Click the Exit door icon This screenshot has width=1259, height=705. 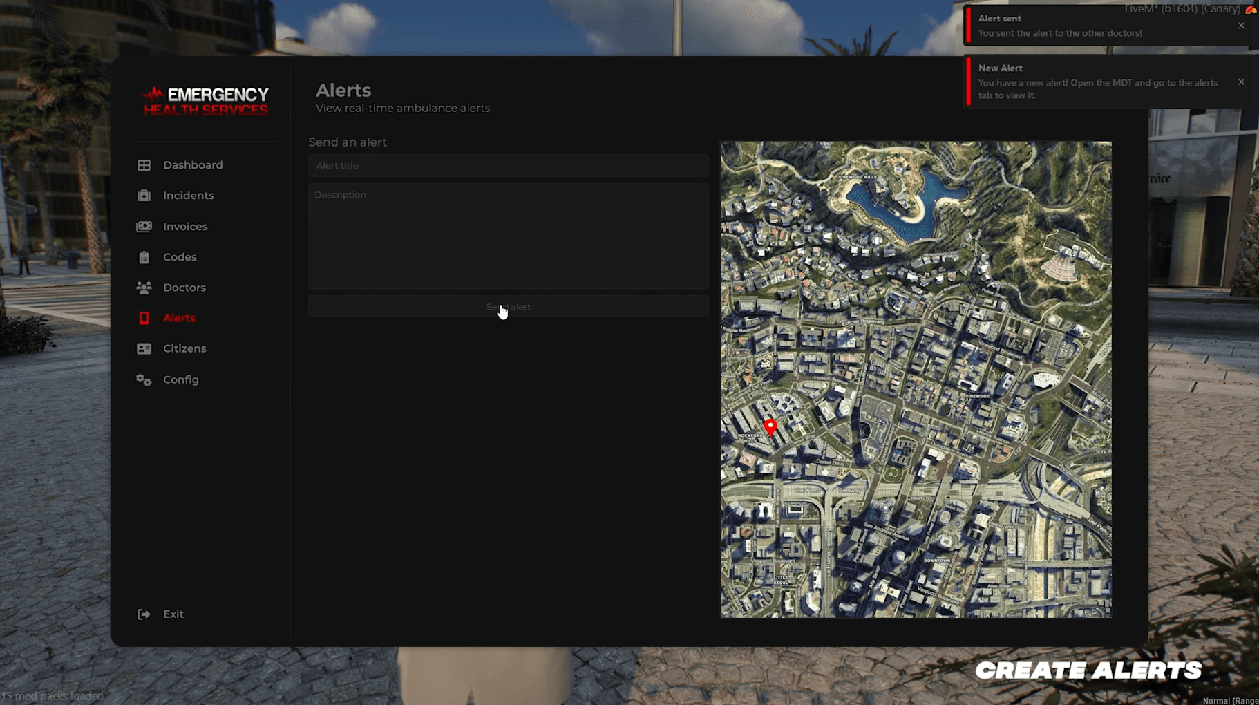(144, 614)
